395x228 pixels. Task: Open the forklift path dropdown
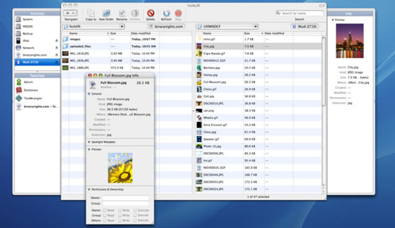coord(93,27)
